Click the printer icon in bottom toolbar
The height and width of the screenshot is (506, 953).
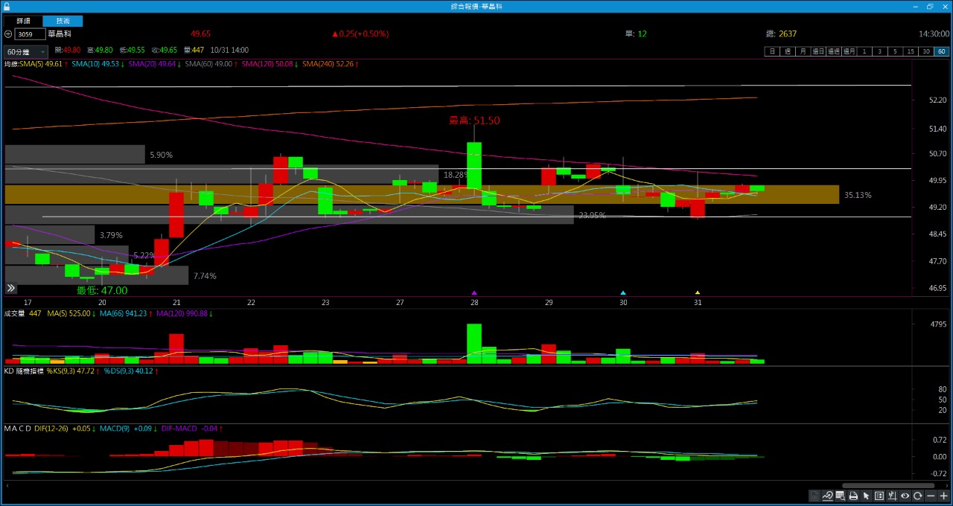pyautogui.click(x=853, y=496)
